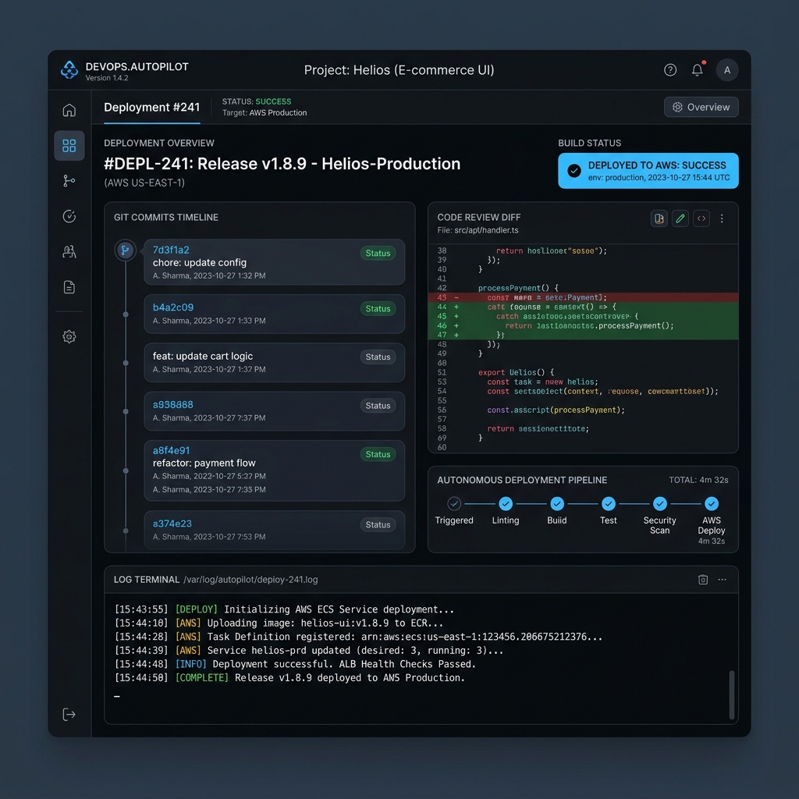
Task: Click Status badge for refactor: payment flow
Action: [378, 455]
